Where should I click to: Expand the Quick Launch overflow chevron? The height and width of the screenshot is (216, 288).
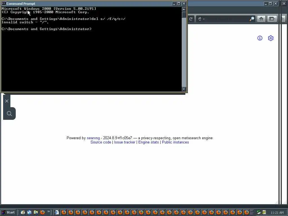pos(48,211)
